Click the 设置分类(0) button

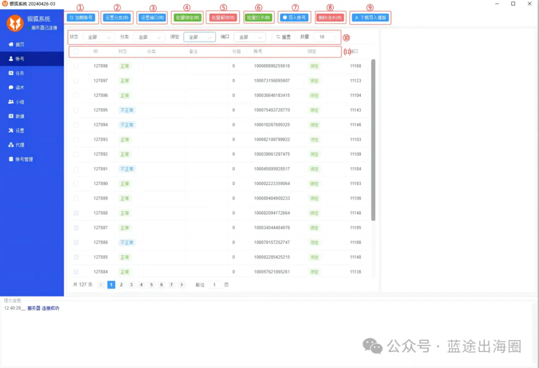[117, 17]
